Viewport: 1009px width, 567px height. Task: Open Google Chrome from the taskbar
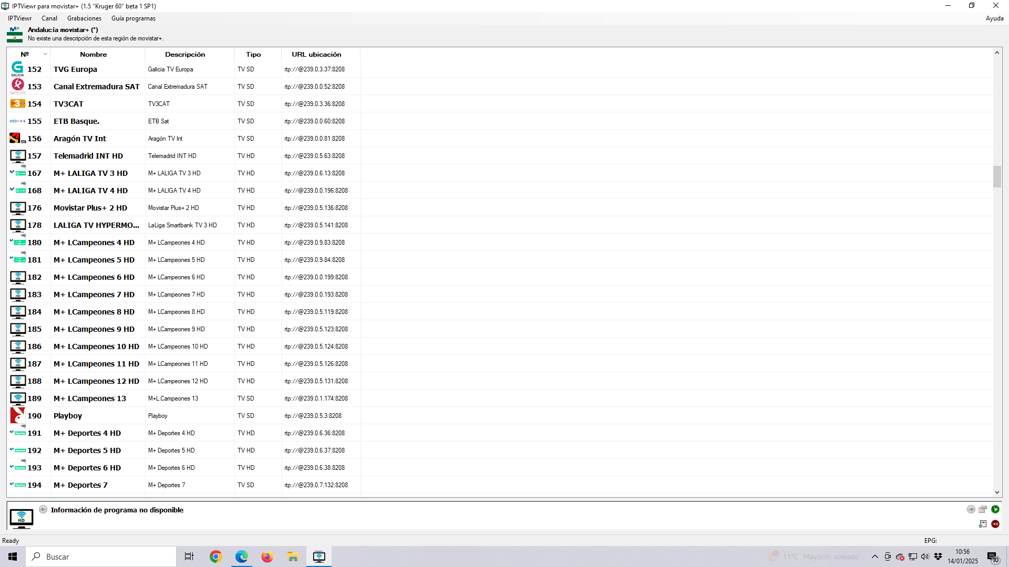215,556
